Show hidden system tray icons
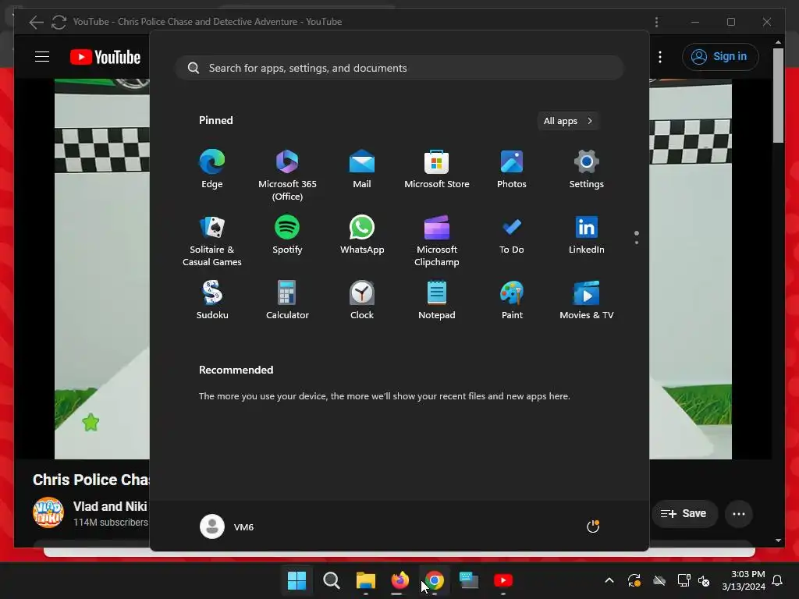 (x=609, y=580)
